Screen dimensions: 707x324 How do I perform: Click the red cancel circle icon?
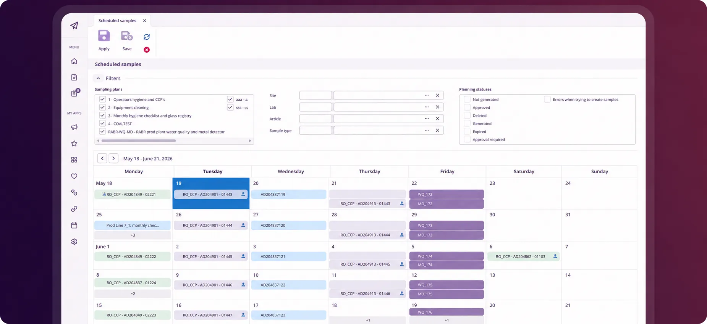click(x=147, y=50)
